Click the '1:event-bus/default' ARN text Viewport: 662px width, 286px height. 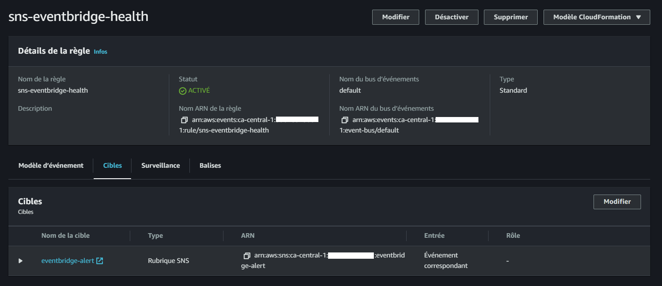(369, 130)
